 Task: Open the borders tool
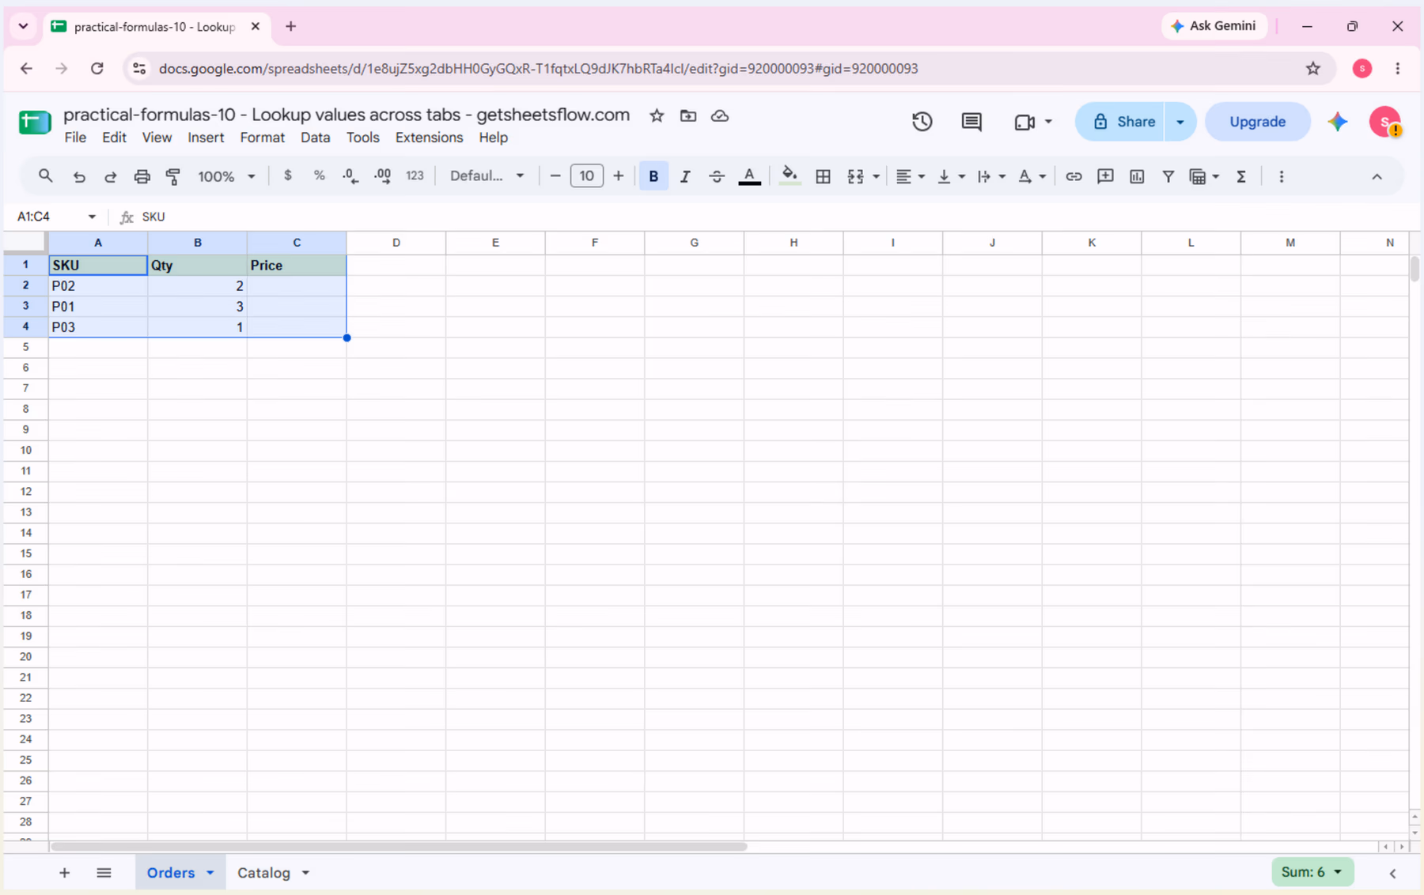pos(823,176)
